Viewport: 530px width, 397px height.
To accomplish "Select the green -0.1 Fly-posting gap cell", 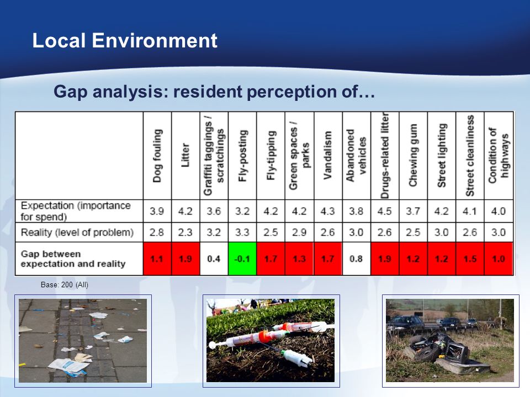I will click(242, 259).
